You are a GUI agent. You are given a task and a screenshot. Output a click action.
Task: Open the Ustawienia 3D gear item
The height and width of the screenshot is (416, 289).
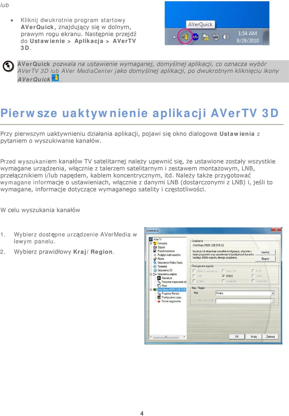(163, 270)
